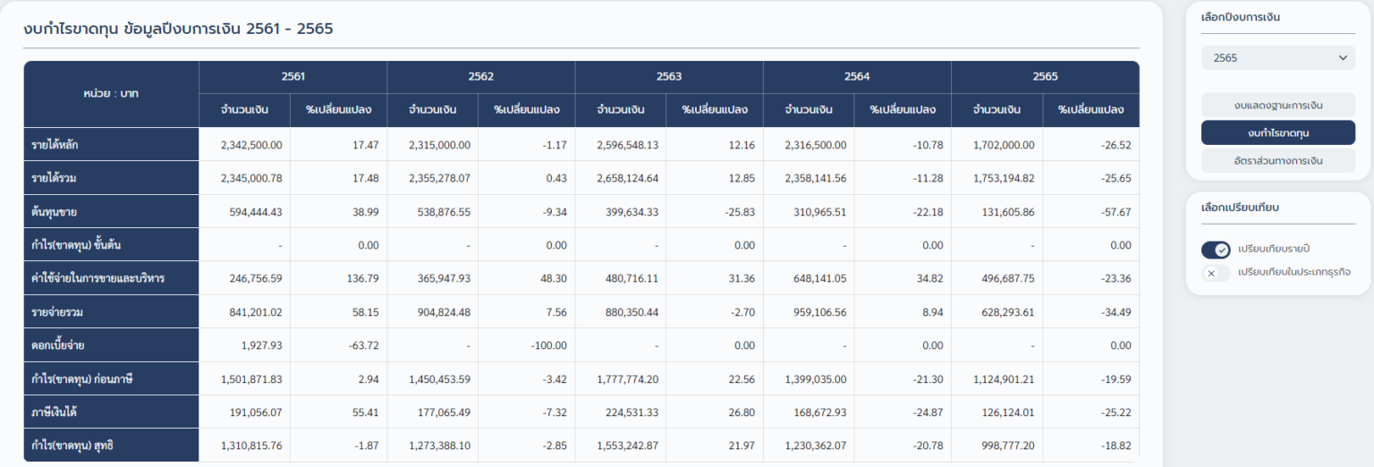Click the ค่าใช้จ่ายในการขายและบริหาร row label
1374x467 pixels.
98,278
